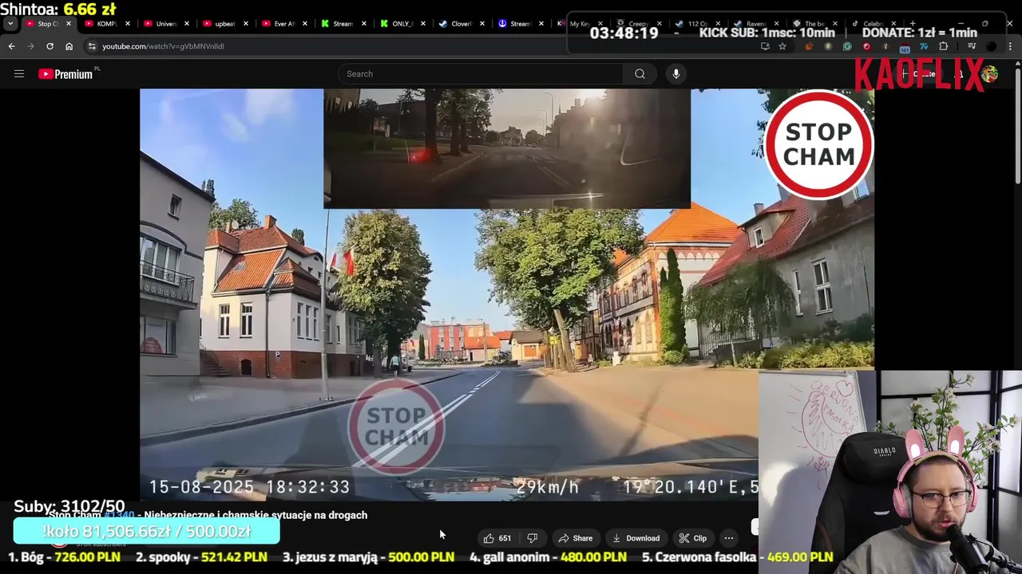Open more actions three-dot menu
The width and height of the screenshot is (1022, 574).
[728, 538]
